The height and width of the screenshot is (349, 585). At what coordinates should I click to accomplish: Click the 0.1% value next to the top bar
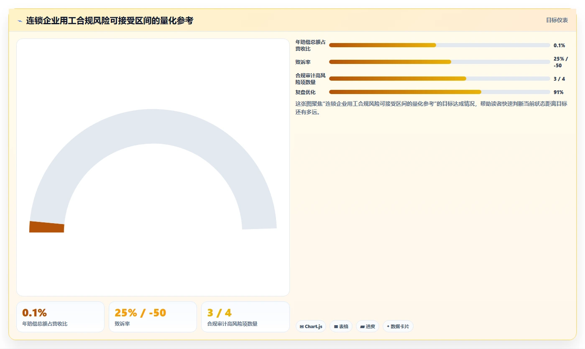[559, 46]
